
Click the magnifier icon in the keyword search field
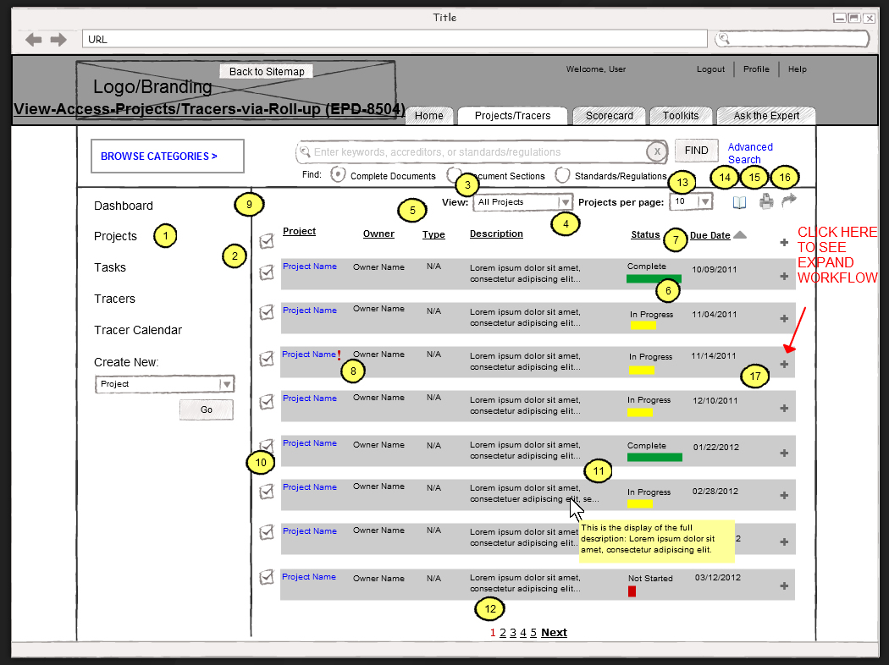tap(305, 151)
